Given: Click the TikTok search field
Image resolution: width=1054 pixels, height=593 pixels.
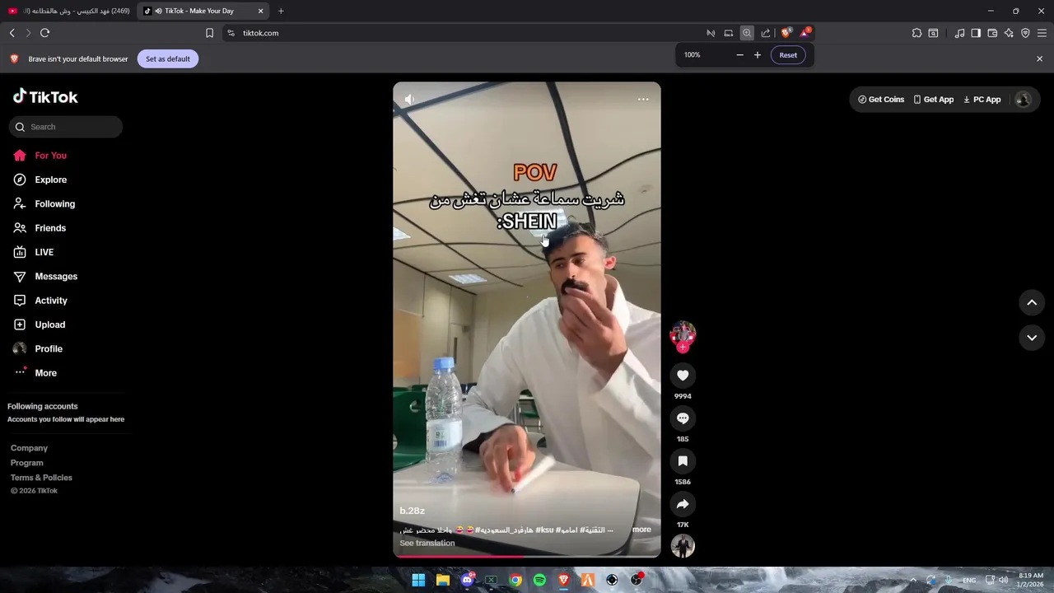Looking at the screenshot, I should click(66, 127).
